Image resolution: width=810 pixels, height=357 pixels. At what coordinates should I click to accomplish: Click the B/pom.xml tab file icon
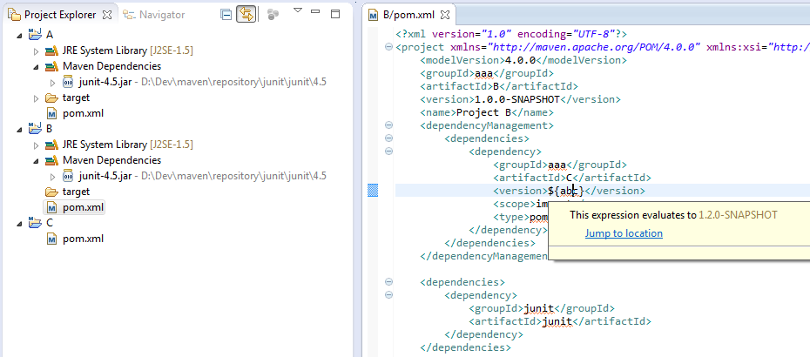coord(373,16)
